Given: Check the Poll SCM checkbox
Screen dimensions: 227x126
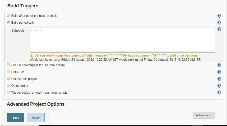Looking at the screenshot, I should 8,72.
